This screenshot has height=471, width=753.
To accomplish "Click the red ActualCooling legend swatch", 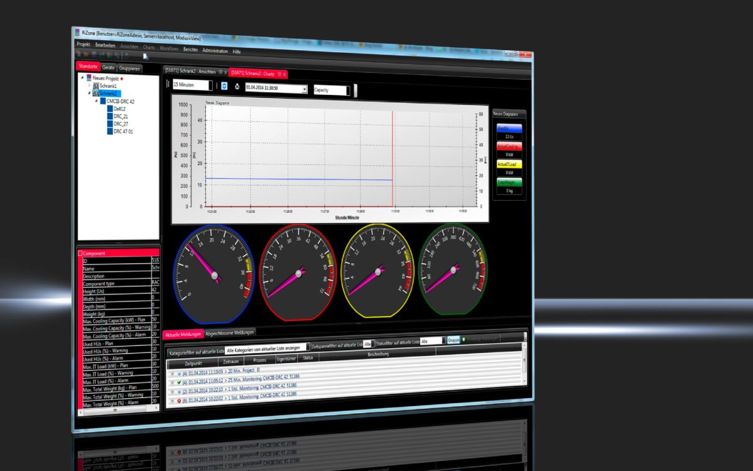I will click(x=509, y=146).
